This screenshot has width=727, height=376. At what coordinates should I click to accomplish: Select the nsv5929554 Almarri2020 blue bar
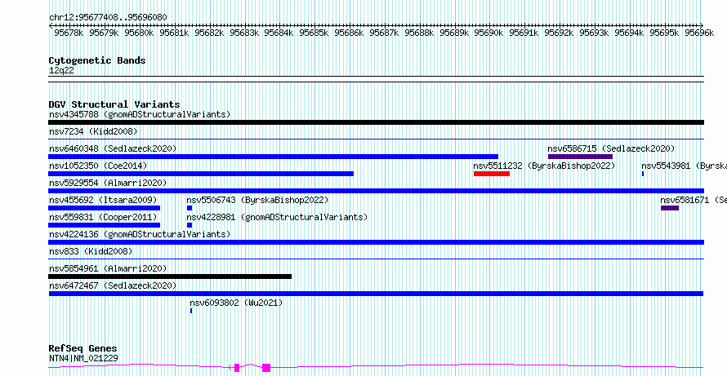pyautogui.click(x=376, y=191)
